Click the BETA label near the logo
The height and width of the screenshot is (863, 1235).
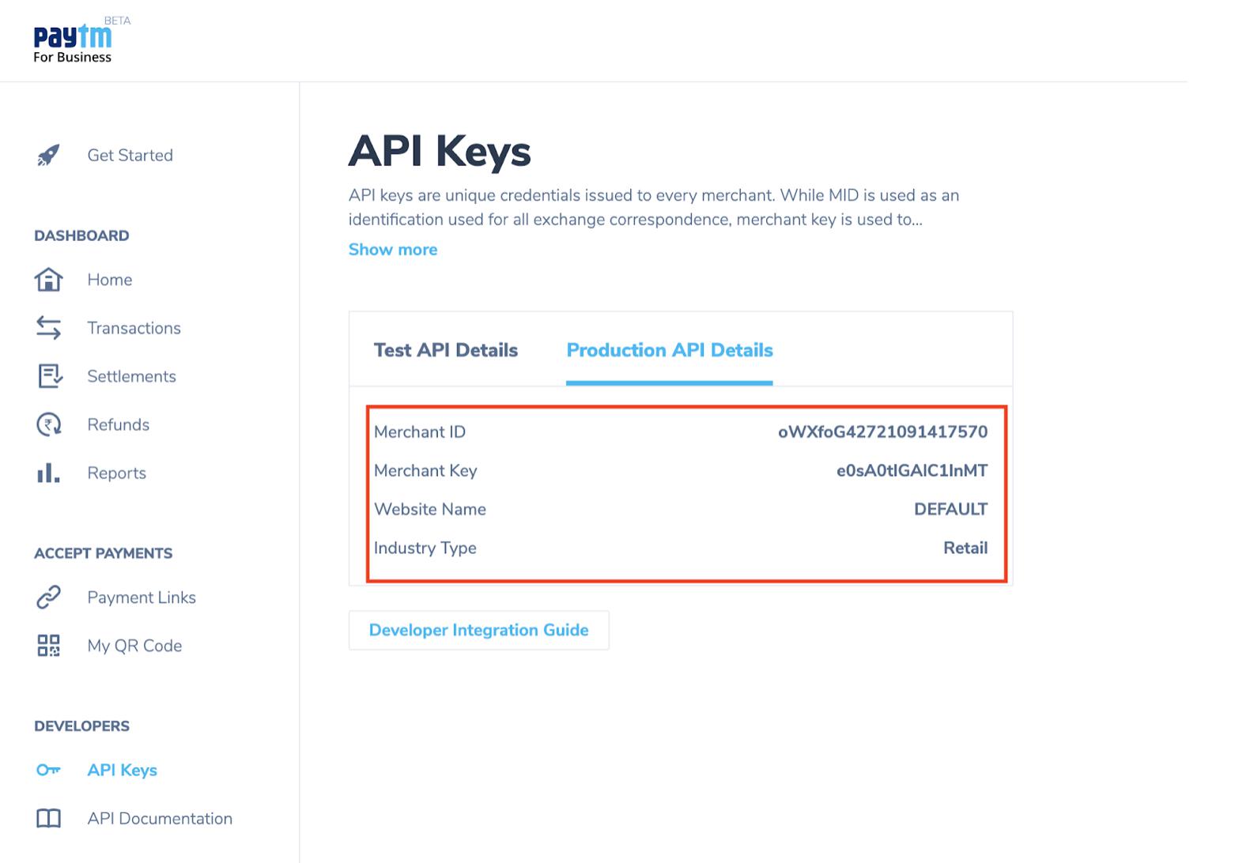117,21
